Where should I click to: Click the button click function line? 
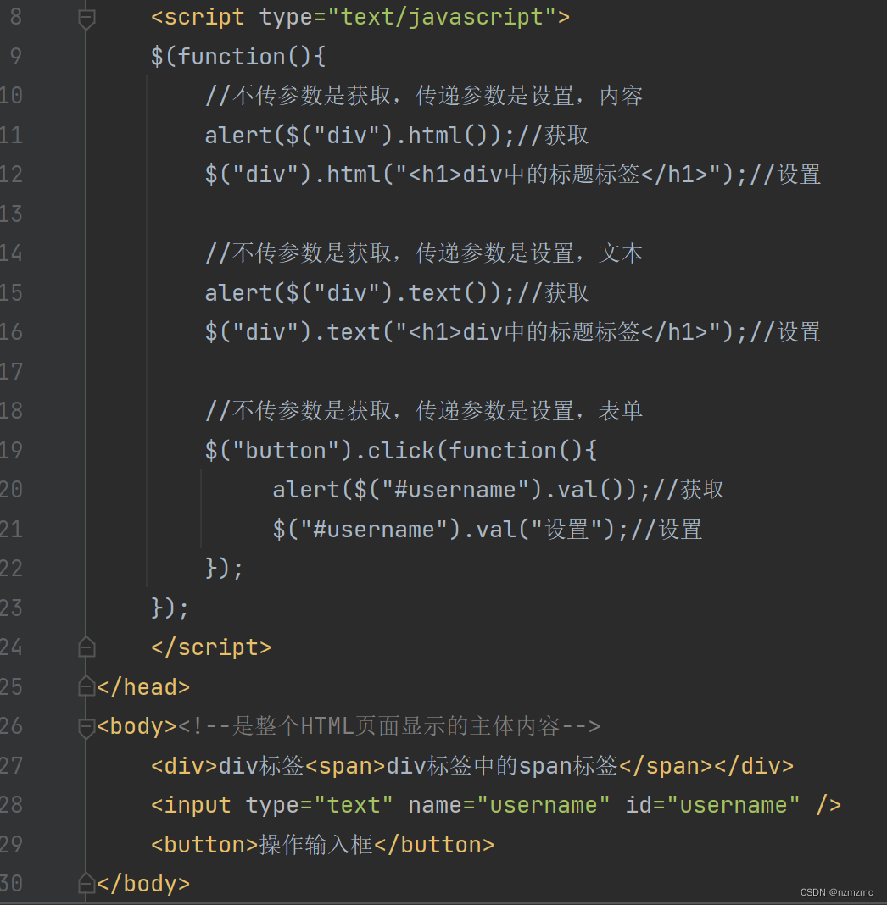401,451
